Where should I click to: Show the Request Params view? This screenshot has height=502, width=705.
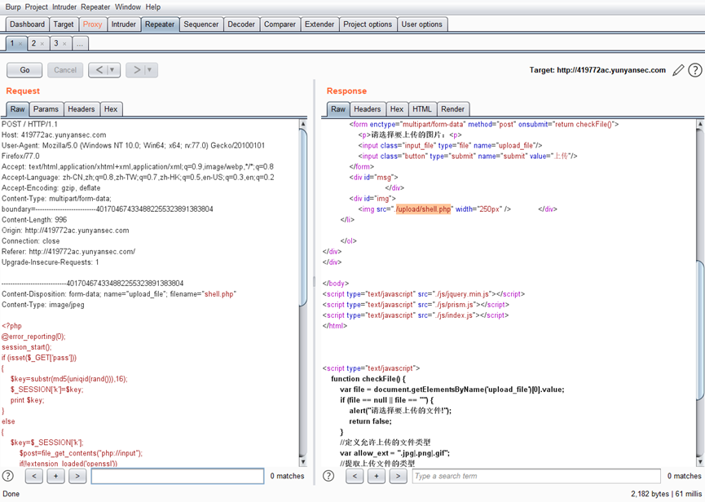46,109
